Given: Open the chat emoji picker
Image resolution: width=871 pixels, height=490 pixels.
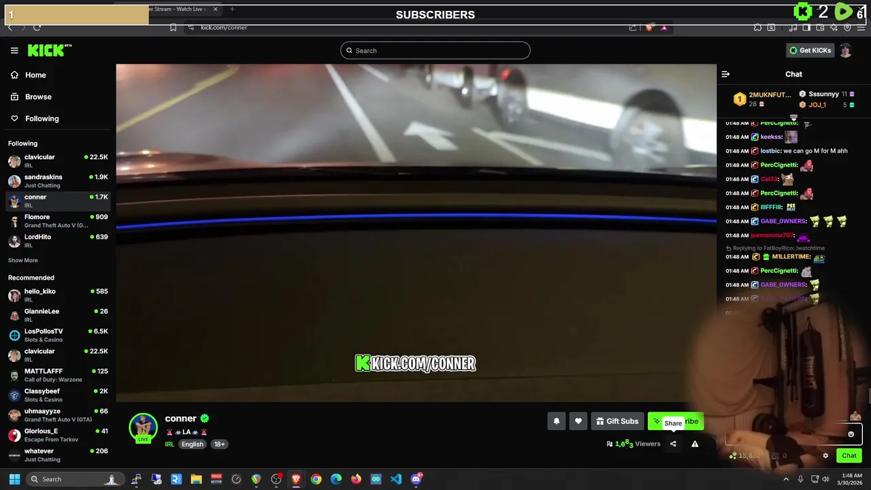Looking at the screenshot, I should (851, 434).
